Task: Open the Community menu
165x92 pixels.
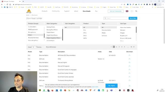Action: (x=56, y=11)
